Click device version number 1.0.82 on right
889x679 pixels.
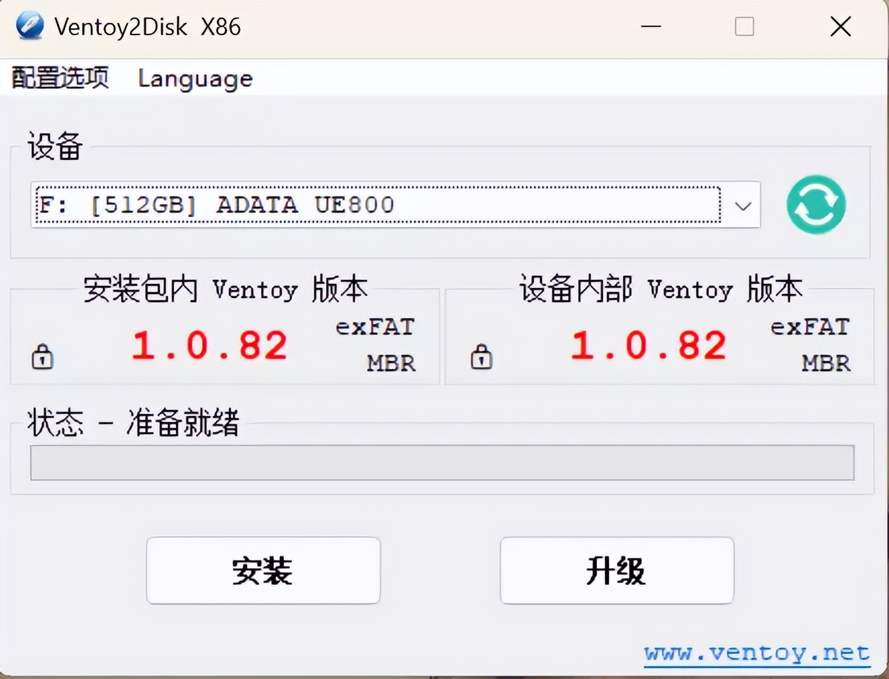[x=648, y=345]
